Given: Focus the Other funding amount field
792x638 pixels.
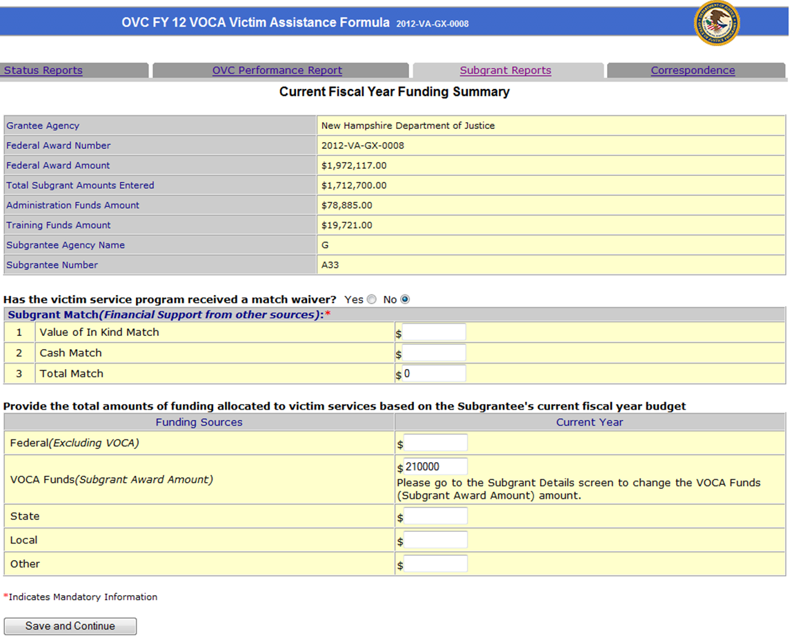Looking at the screenshot, I should pyautogui.click(x=435, y=564).
